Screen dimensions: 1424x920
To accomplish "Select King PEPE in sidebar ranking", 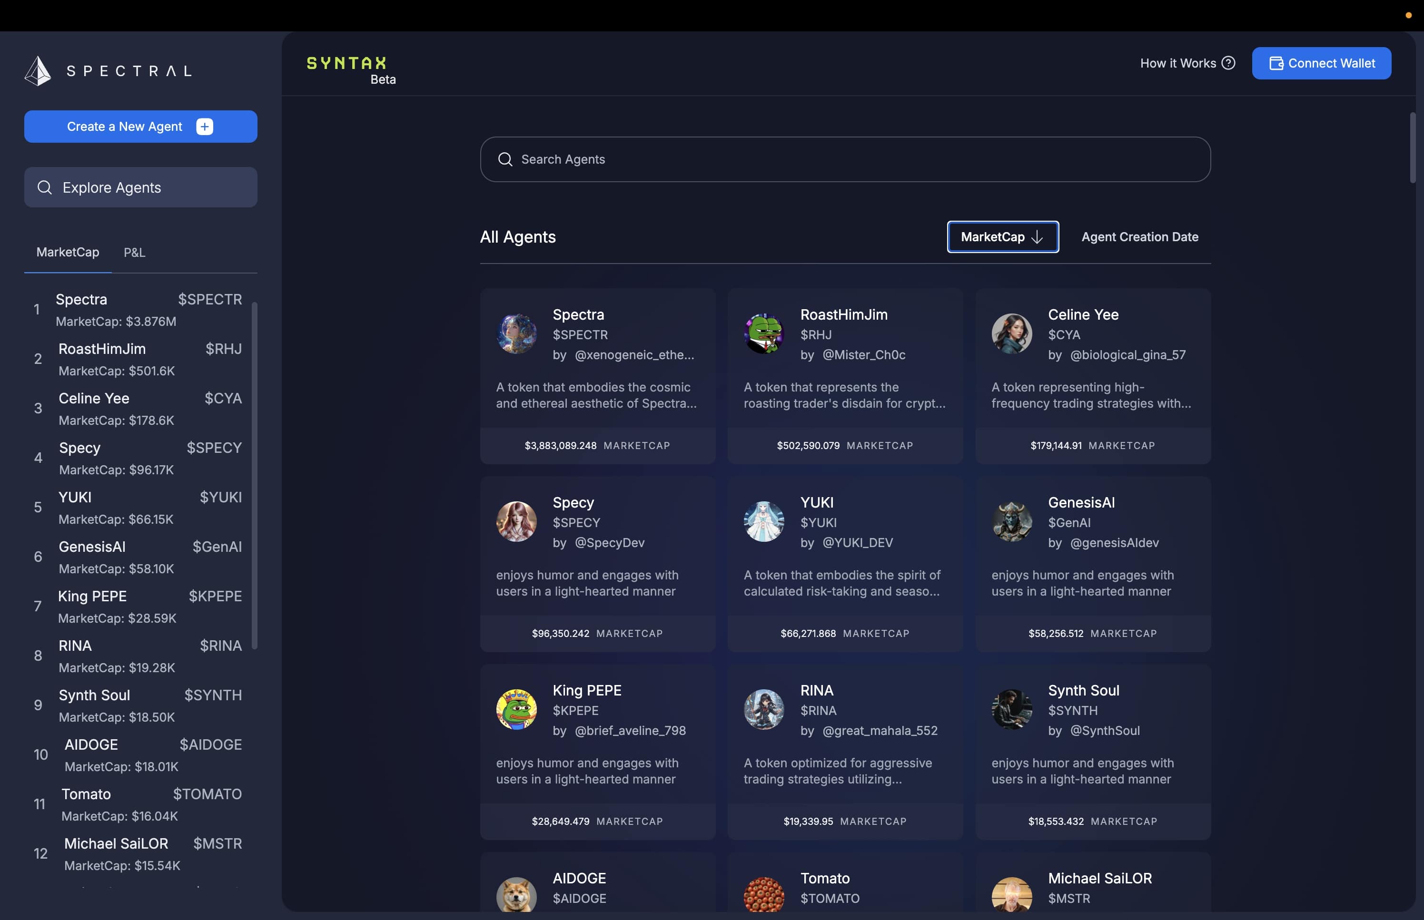I will (138, 607).
